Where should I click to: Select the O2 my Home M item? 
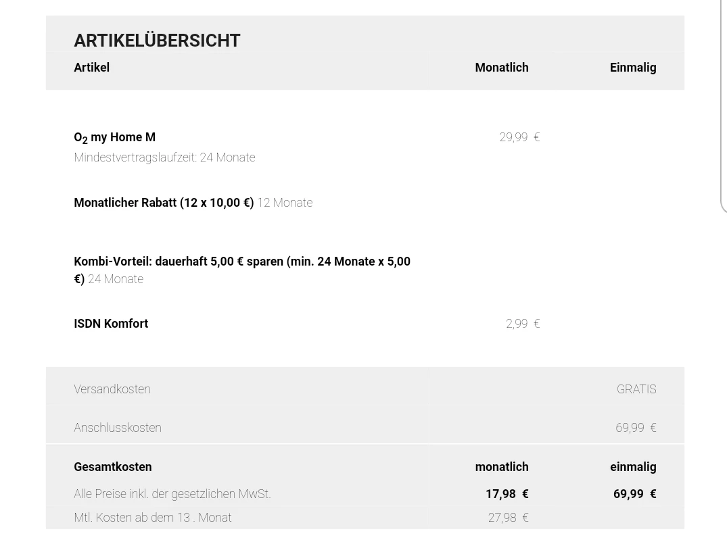coord(114,137)
